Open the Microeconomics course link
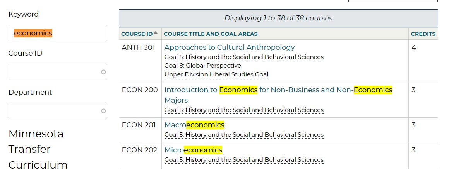Image resolution: width=449 pixels, height=169 pixels. coord(193,150)
